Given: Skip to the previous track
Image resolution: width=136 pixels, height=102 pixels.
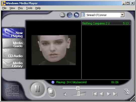Looking at the screenshot, I should point(95,94).
